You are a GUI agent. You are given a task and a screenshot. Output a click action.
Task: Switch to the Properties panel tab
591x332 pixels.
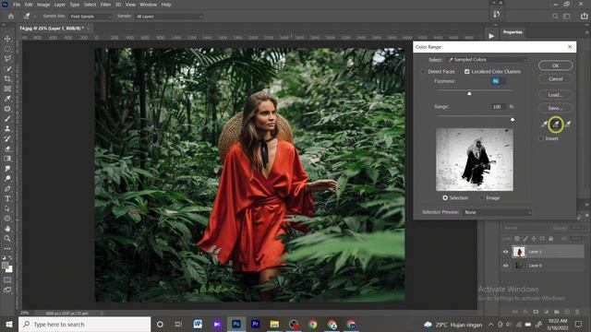pos(513,32)
